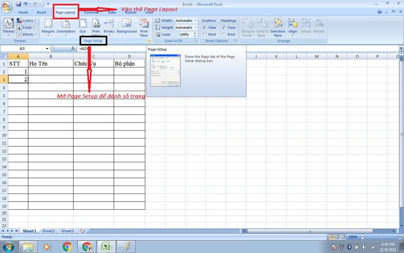Switch to Normal view in status bar

[x=331, y=237]
